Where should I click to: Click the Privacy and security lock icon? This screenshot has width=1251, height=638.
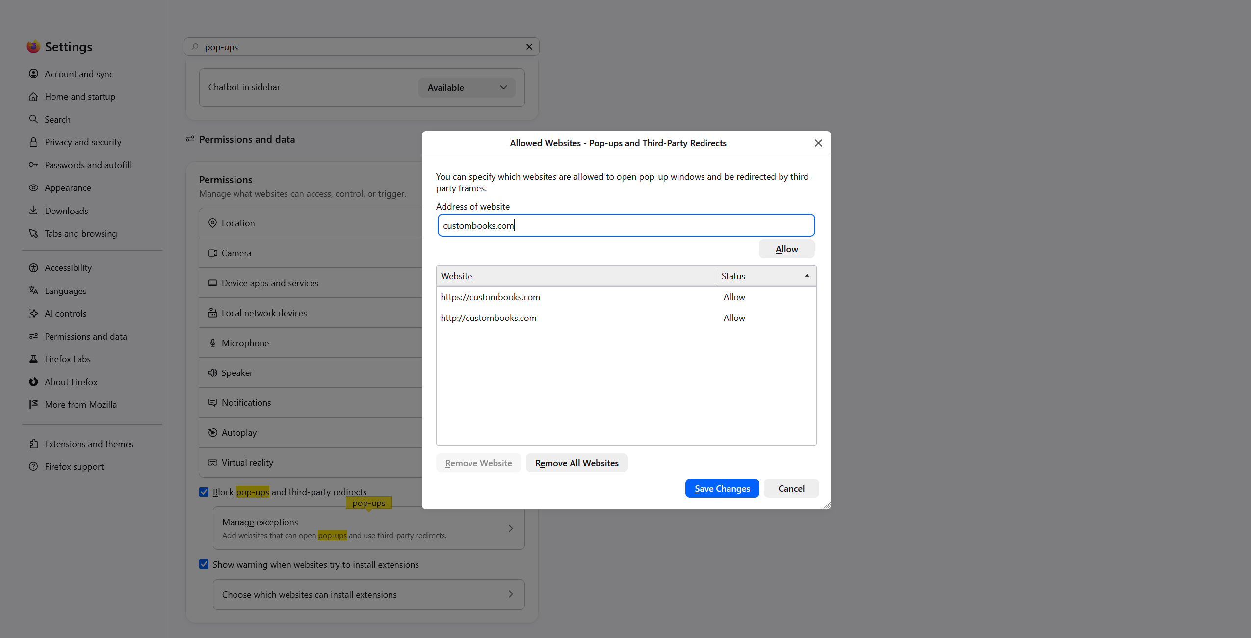(x=33, y=142)
